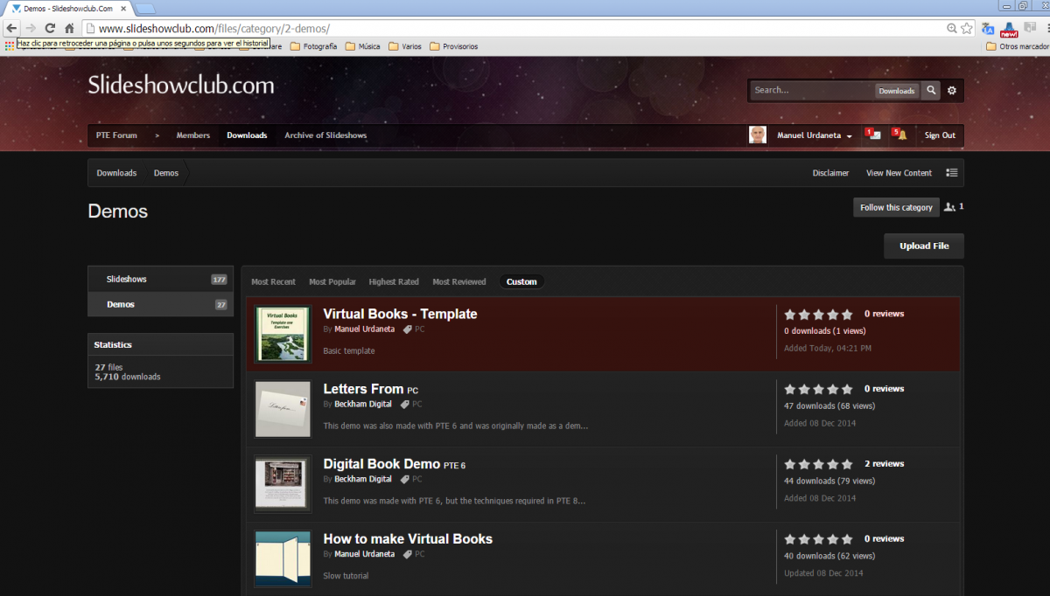1050x596 pixels.
Task: Sort files by Highest Rated
Action: [394, 281]
